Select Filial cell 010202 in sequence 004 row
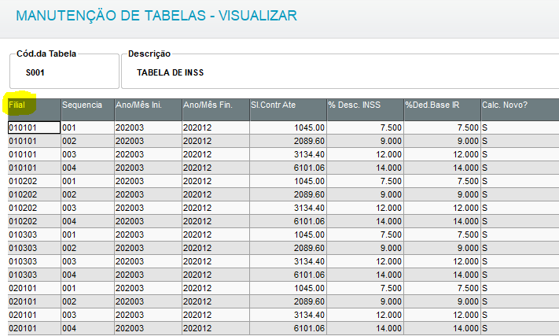The width and height of the screenshot is (559, 336). coord(35,221)
